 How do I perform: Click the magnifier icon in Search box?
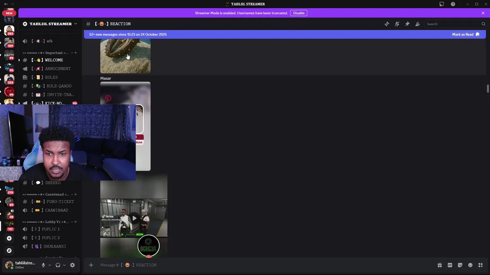[483, 24]
